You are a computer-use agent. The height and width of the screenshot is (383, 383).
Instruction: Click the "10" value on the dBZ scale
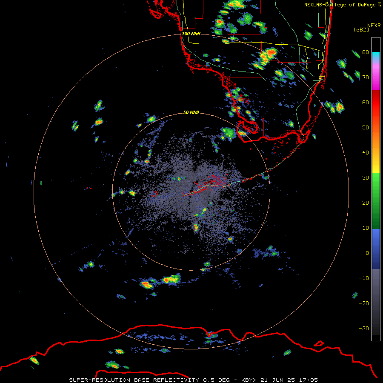366,228
